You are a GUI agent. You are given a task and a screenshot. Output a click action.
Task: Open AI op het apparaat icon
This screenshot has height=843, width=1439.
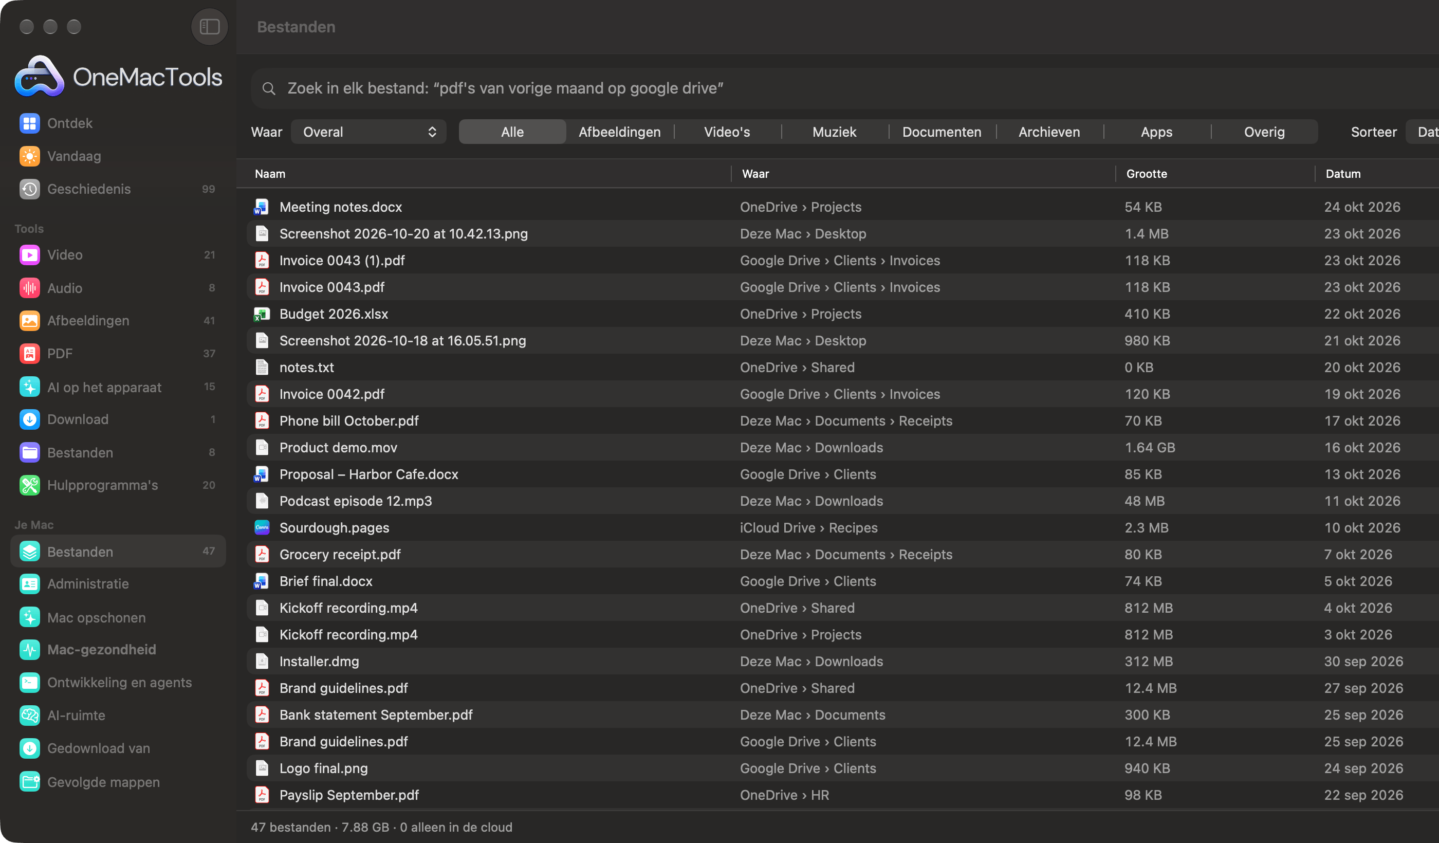tap(30, 387)
